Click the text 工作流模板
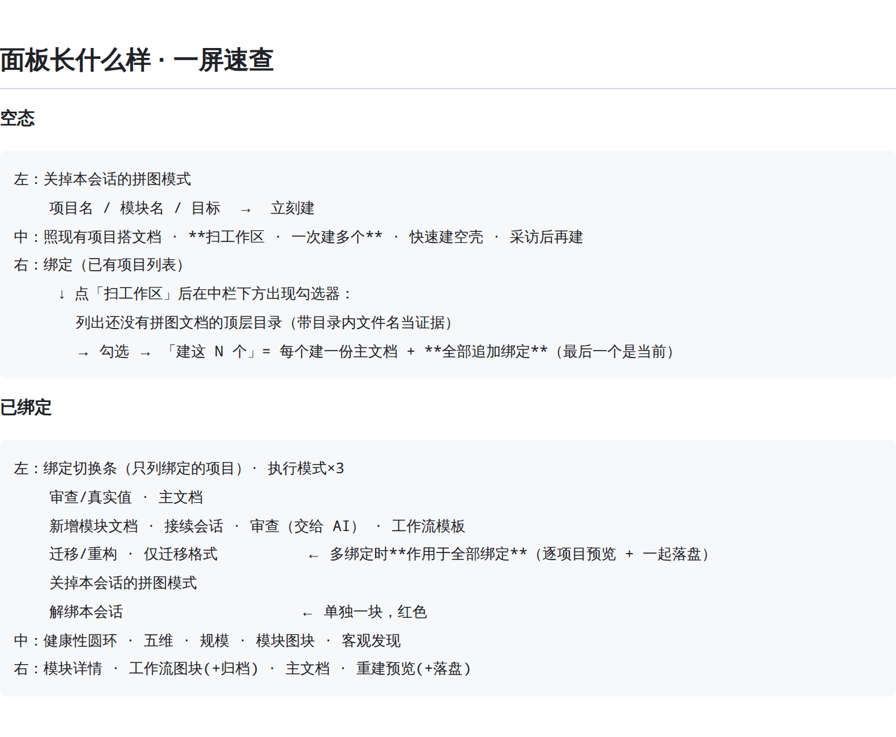 [428, 526]
